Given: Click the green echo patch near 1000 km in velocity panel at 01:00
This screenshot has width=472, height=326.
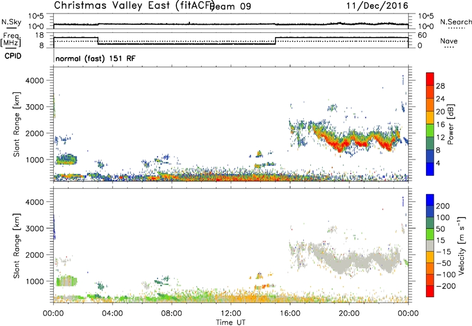Looking at the screenshot, I should (x=66, y=281).
